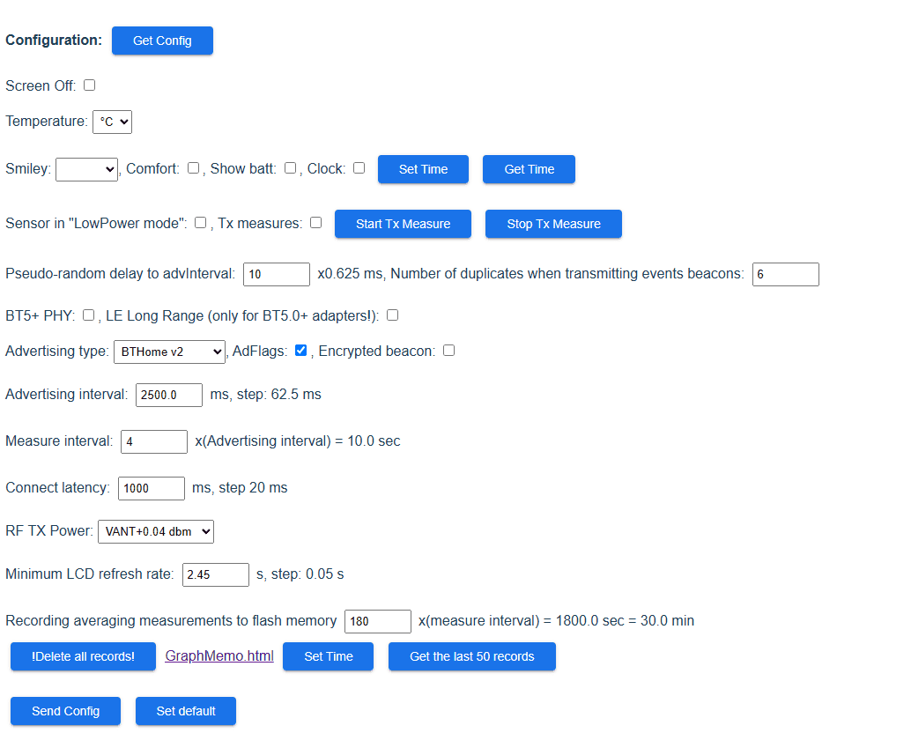Toggle the Screen Off checkbox
This screenshot has width=911, height=733.
coord(90,85)
